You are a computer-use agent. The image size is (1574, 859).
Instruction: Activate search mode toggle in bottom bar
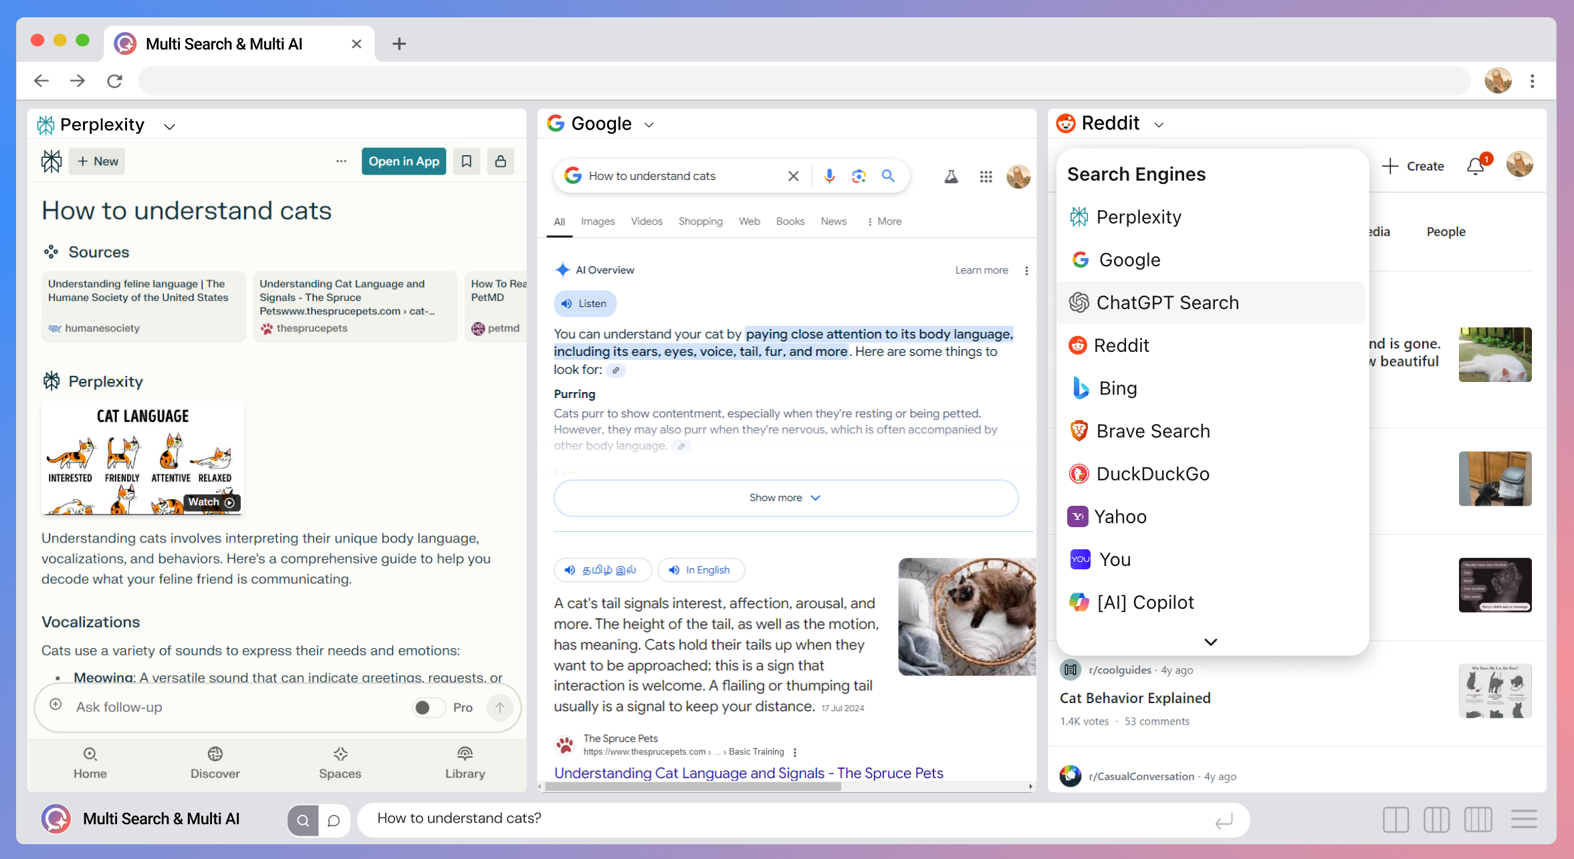pyautogui.click(x=303, y=820)
